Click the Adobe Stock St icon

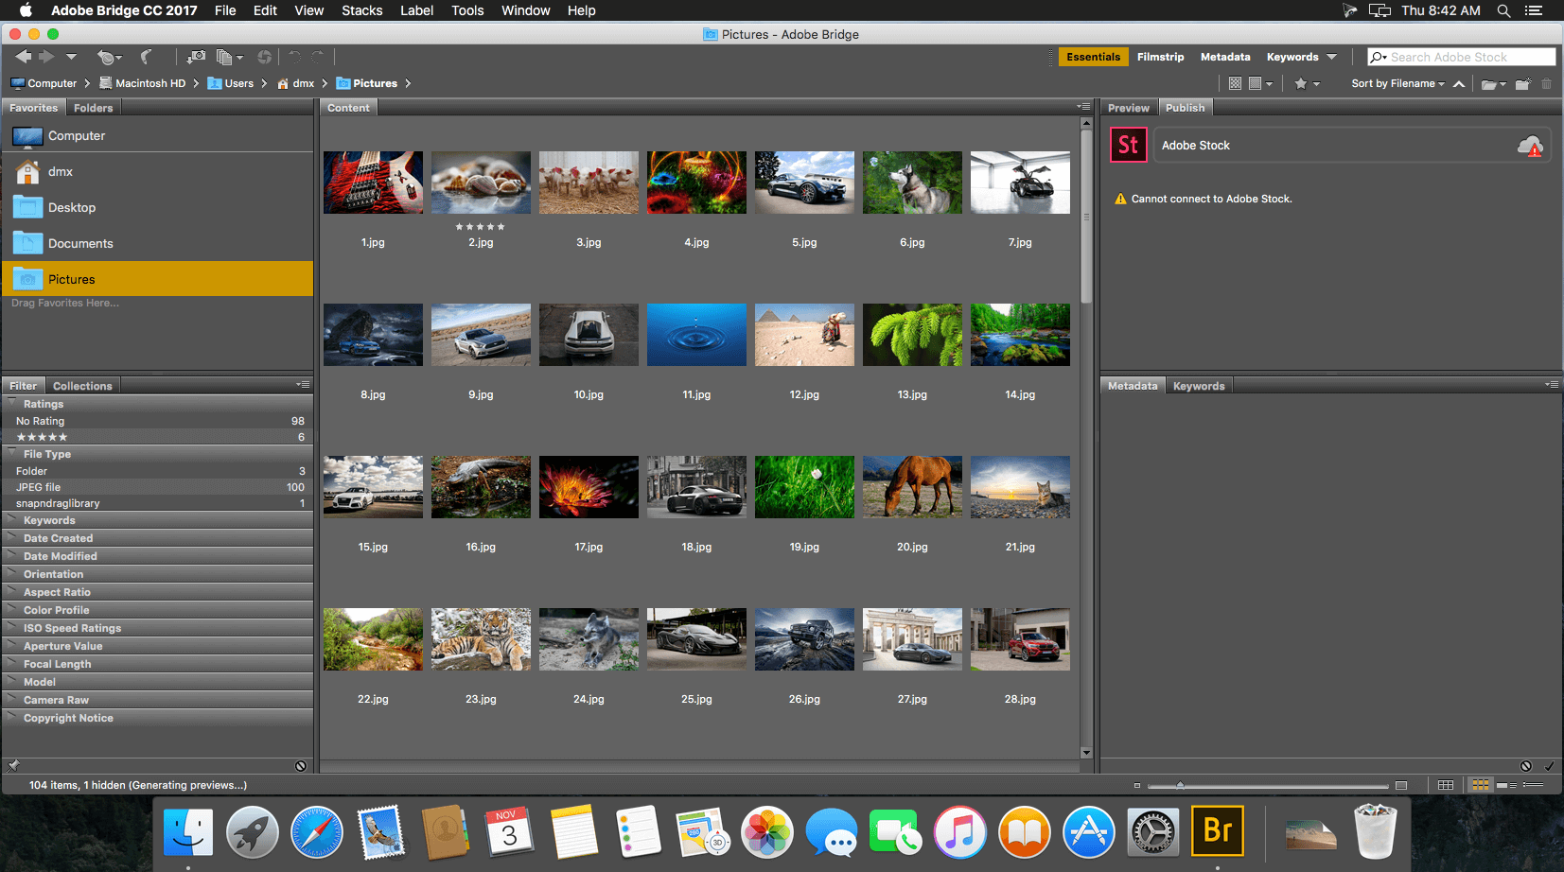(1128, 146)
